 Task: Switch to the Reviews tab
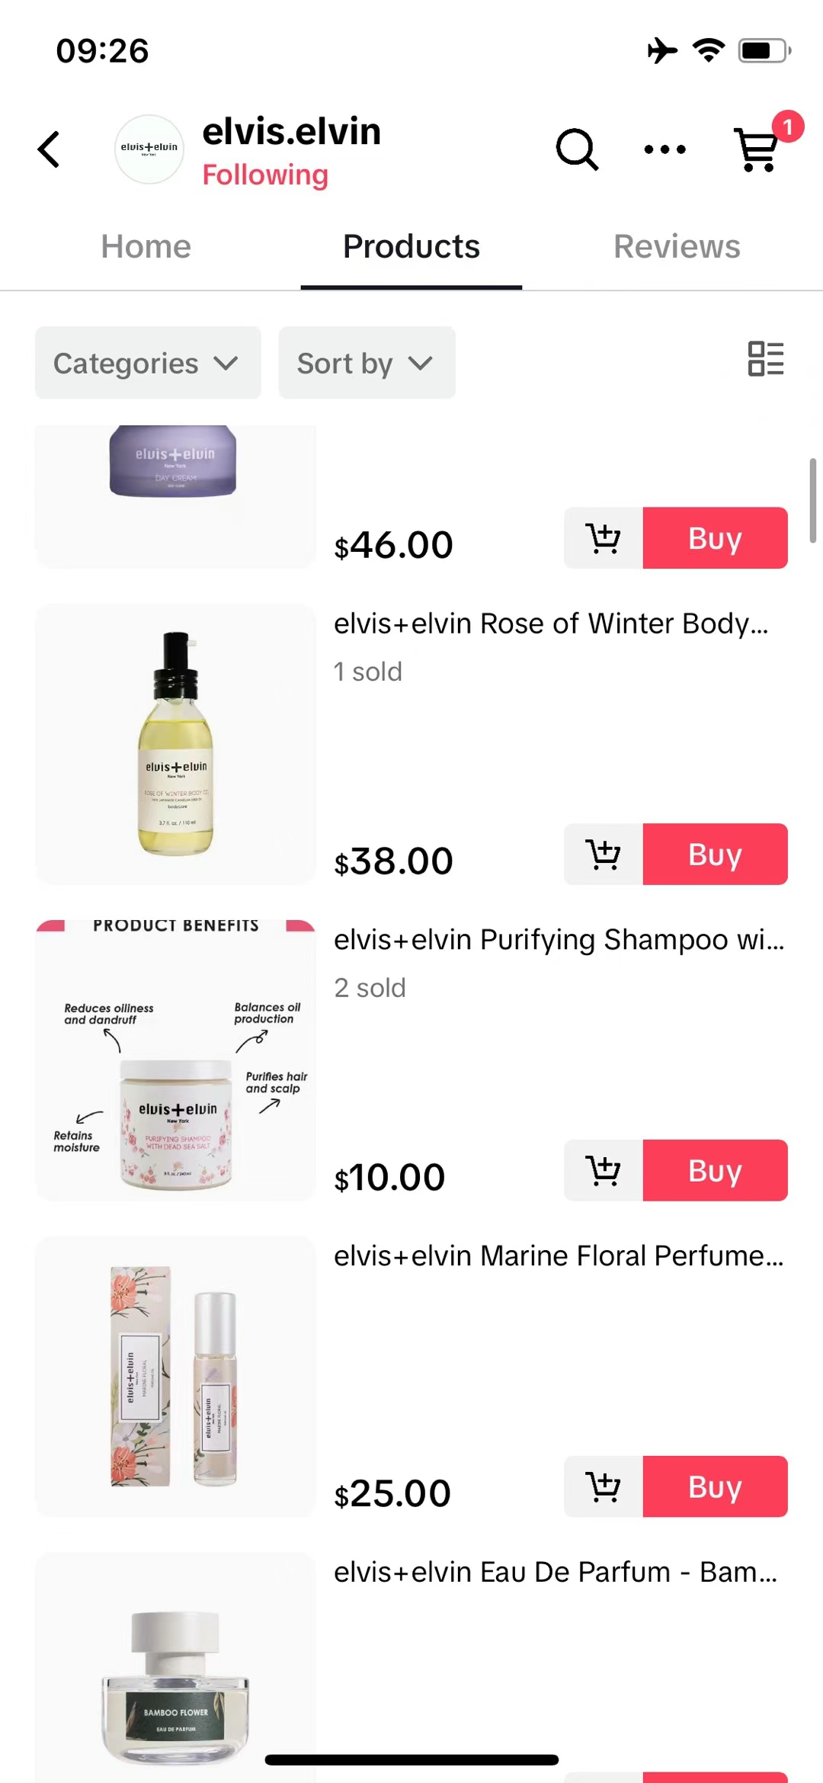(677, 247)
